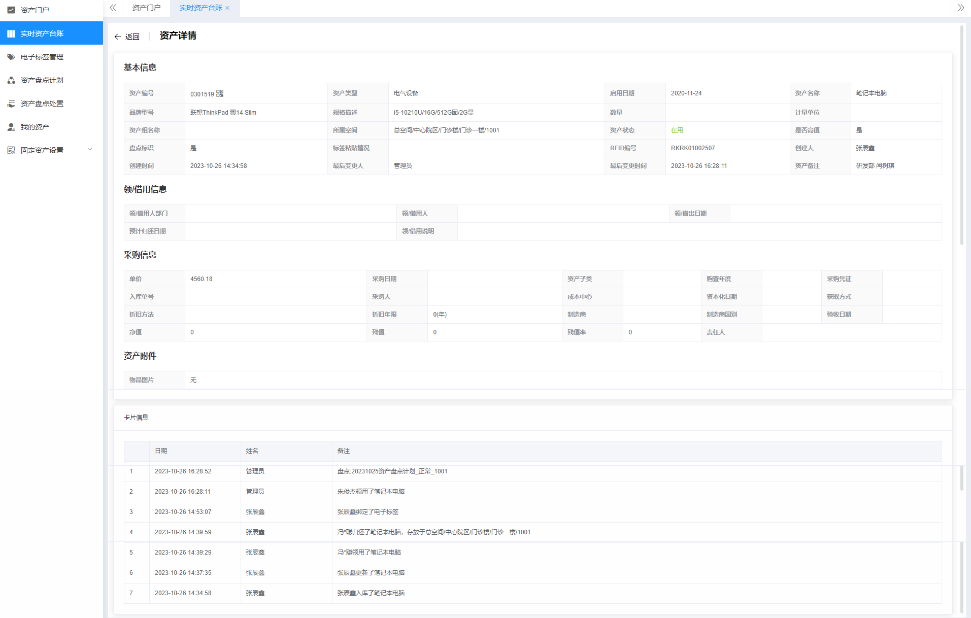The height and width of the screenshot is (618, 971).
Task: Switch to the 资产门户 tab
Action: click(146, 8)
